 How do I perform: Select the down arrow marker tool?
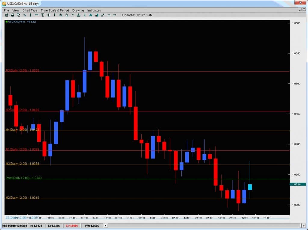click(54, 15)
